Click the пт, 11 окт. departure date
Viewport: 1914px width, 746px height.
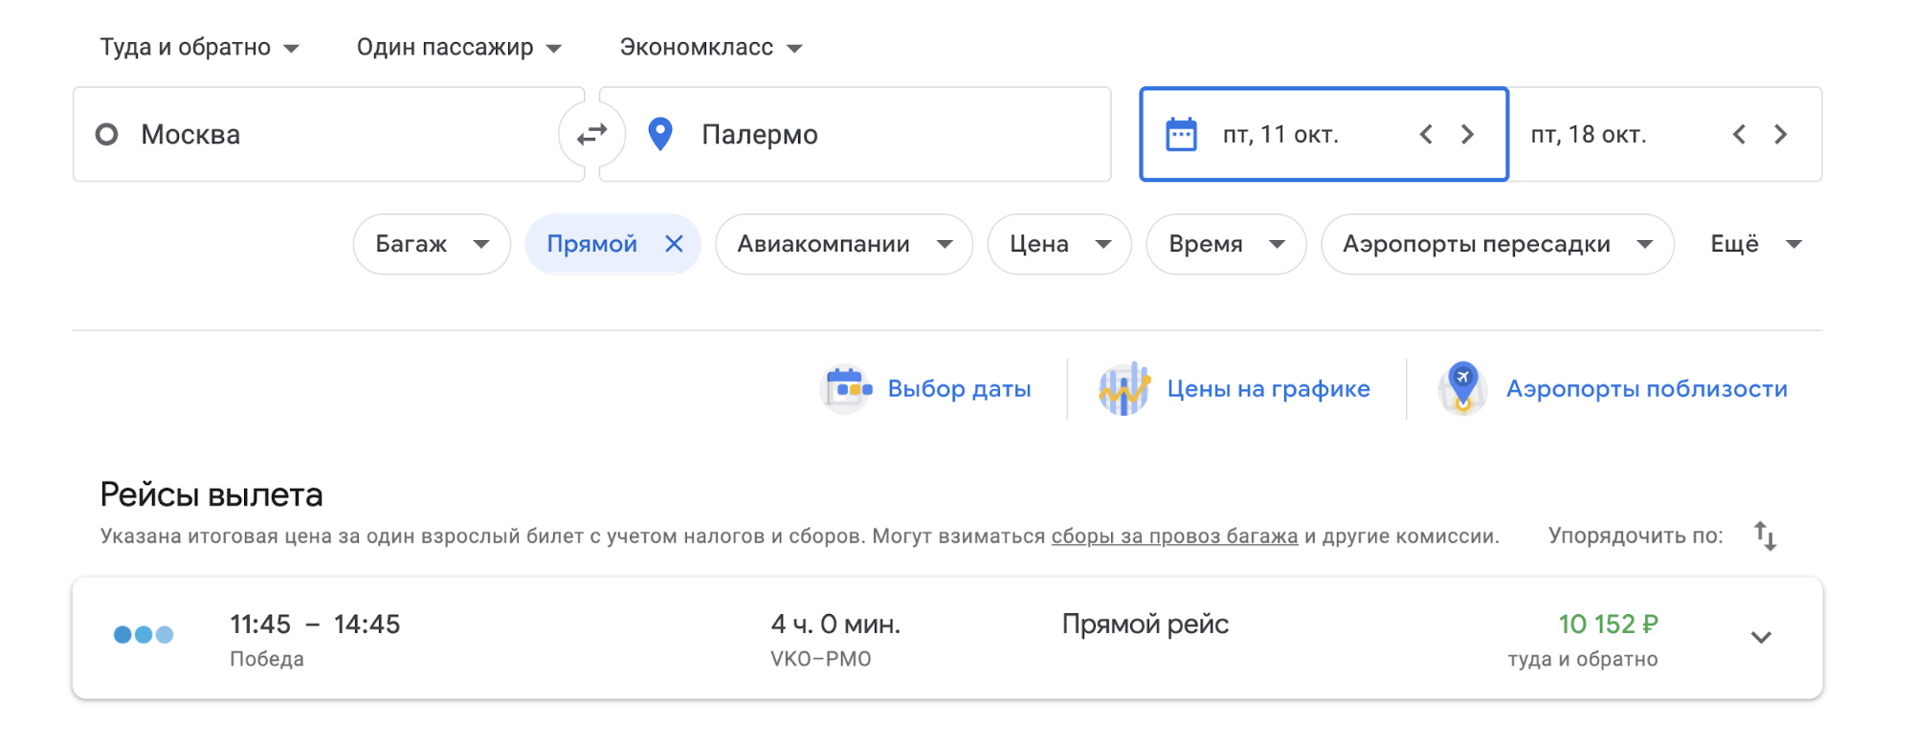click(1280, 135)
